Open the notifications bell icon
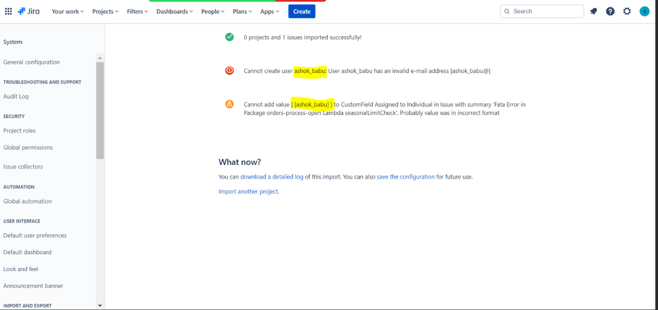Image resolution: width=658 pixels, height=310 pixels. pyautogui.click(x=593, y=11)
